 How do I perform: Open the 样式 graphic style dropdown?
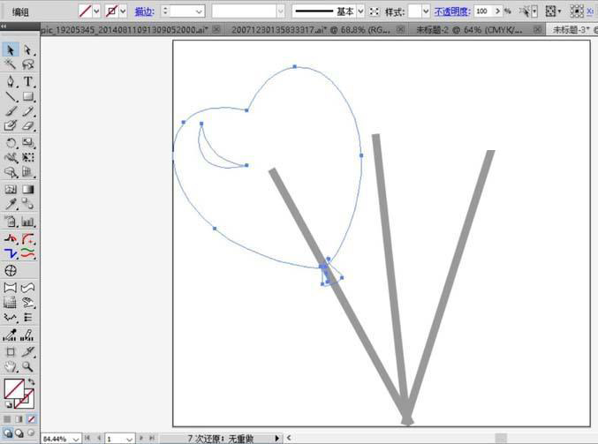pos(426,11)
